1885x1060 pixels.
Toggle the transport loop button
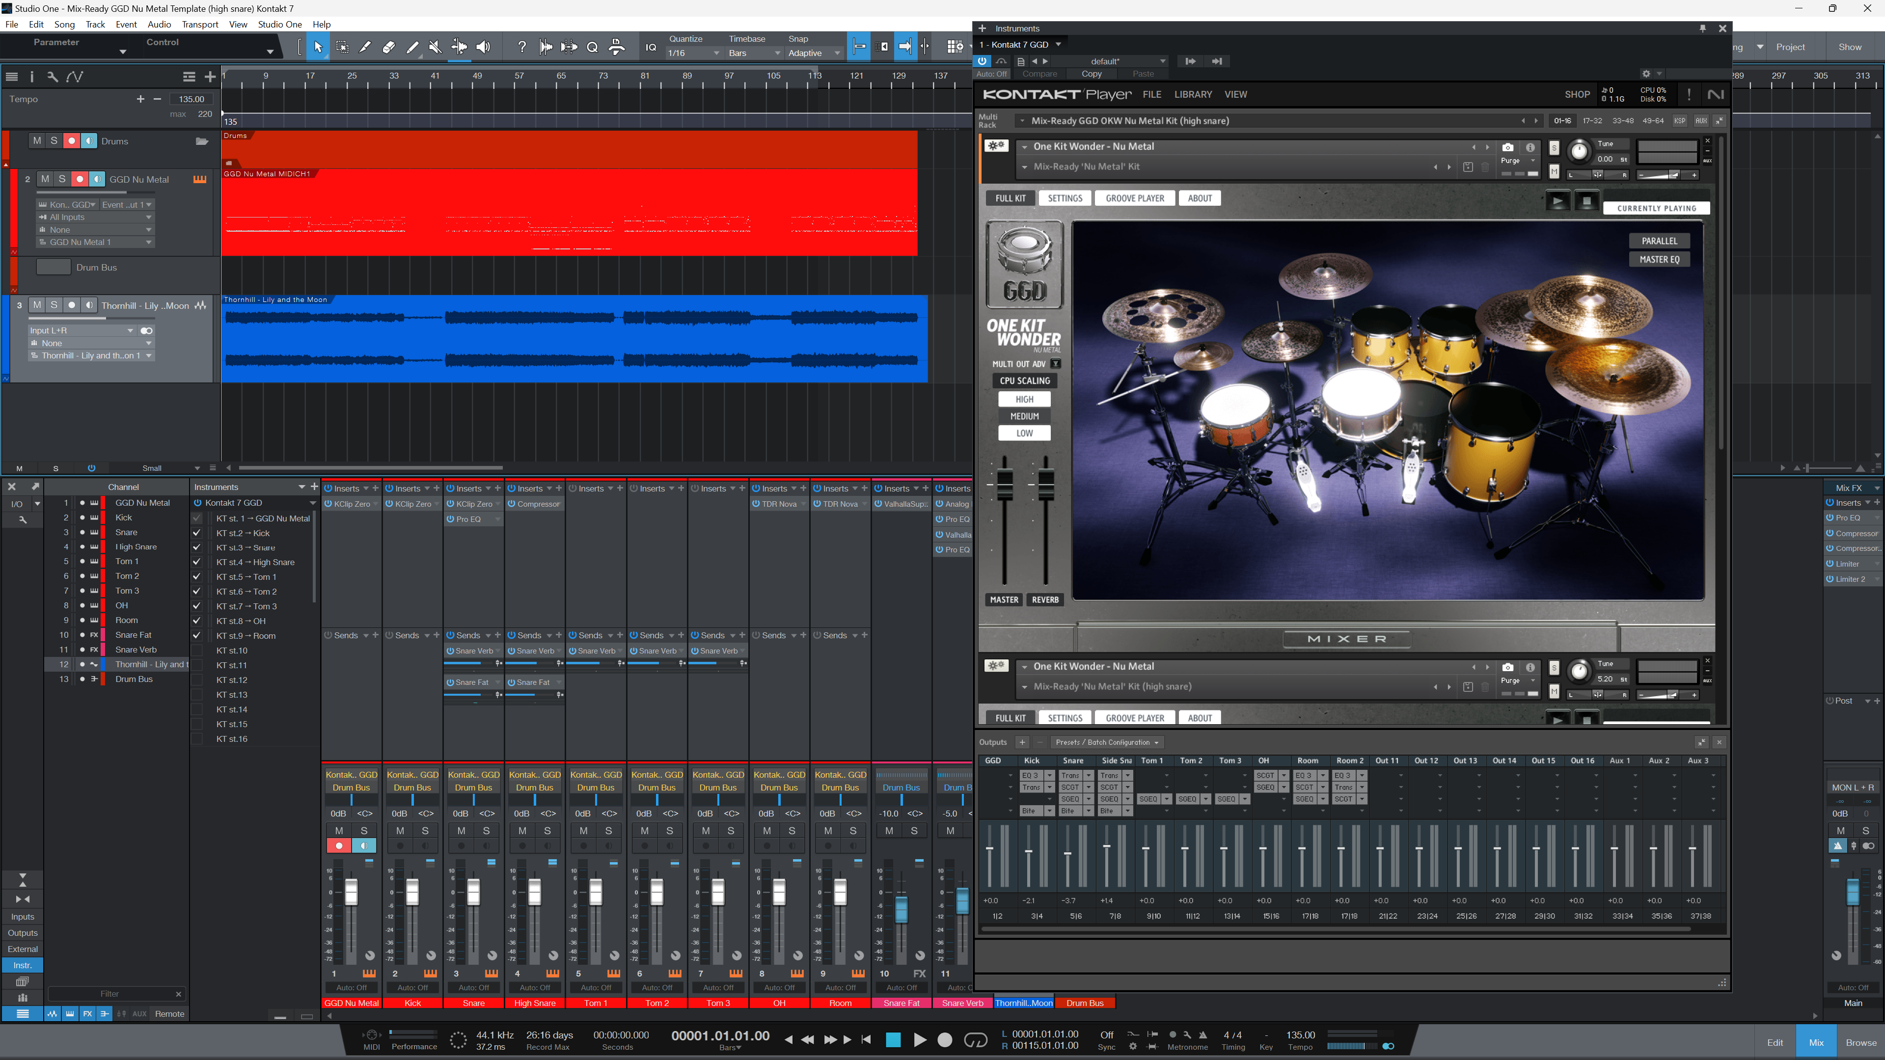tap(976, 1039)
